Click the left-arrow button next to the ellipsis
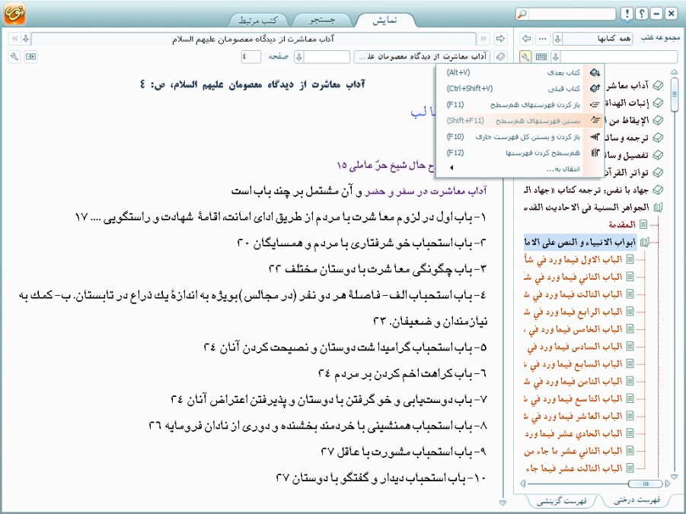The height and width of the screenshot is (514, 686). (527, 39)
